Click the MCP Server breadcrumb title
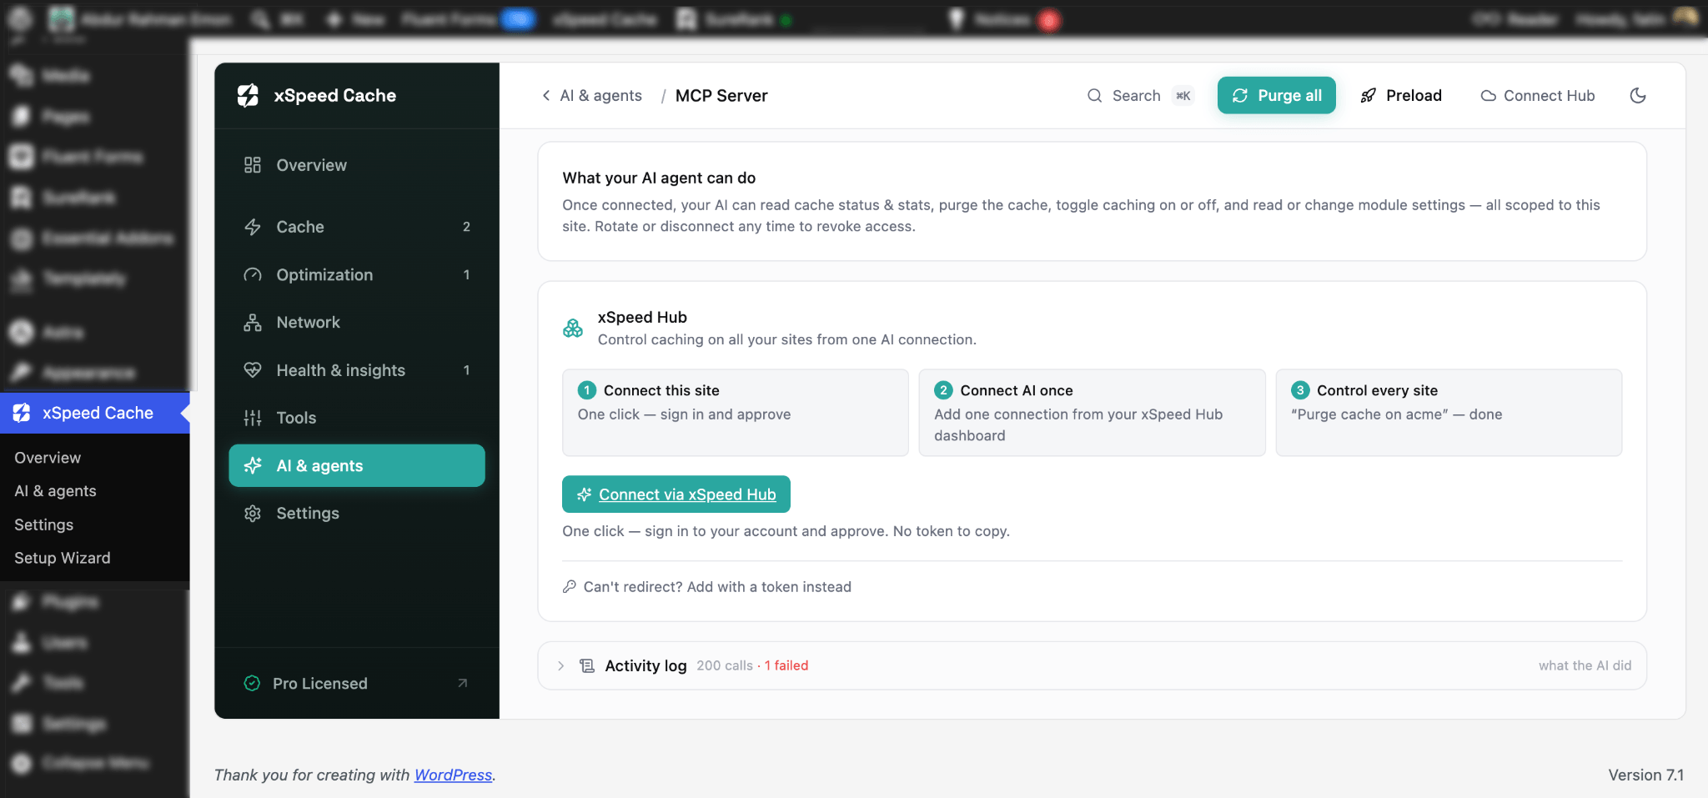This screenshot has height=798, width=1708. [x=721, y=96]
